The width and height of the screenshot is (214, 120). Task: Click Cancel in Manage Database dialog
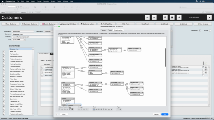coord(156,114)
